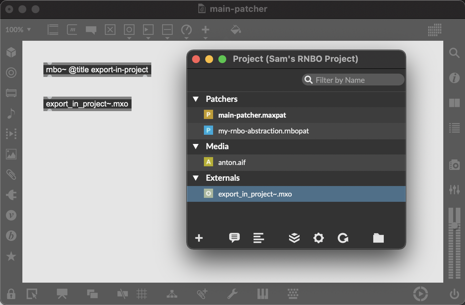Toggle the grid display in the bottom toolbar
Image resolution: width=465 pixels, height=305 pixels.
tap(142, 293)
